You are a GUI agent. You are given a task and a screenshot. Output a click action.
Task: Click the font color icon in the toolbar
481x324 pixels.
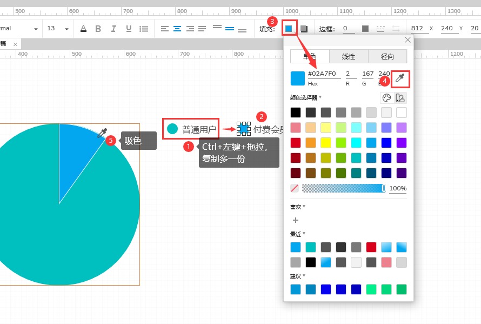pyautogui.click(x=84, y=28)
